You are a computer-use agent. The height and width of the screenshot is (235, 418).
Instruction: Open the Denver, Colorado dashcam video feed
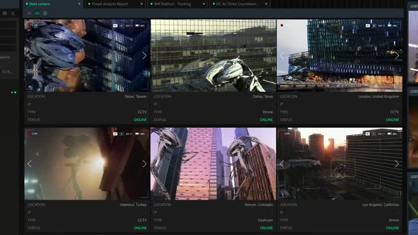[213, 163]
